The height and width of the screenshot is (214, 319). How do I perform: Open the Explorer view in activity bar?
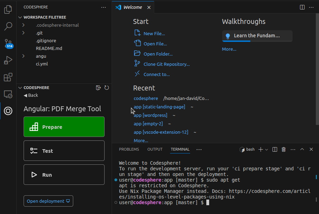tap(8, 10)
